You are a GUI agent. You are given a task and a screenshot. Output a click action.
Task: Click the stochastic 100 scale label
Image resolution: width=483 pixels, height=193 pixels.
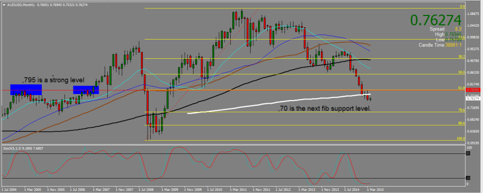[469, 148]
